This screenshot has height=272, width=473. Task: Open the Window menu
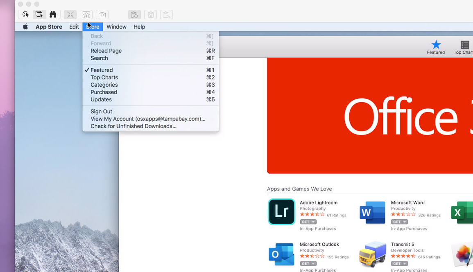116,27
